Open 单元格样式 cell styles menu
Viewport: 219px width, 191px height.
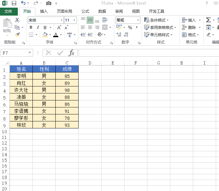tap(159, 35)
